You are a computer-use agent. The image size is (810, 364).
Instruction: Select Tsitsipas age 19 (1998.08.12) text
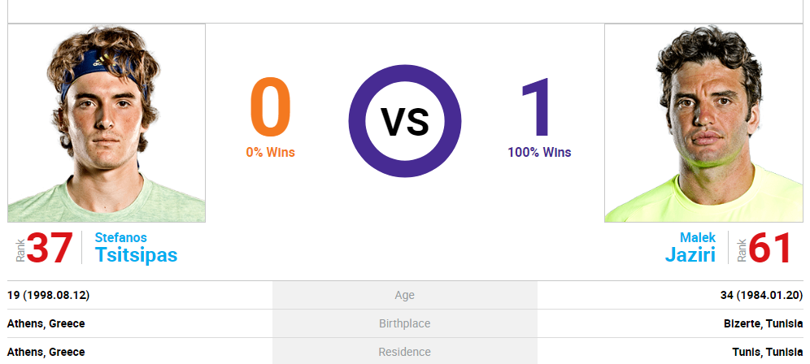point(49,295)
